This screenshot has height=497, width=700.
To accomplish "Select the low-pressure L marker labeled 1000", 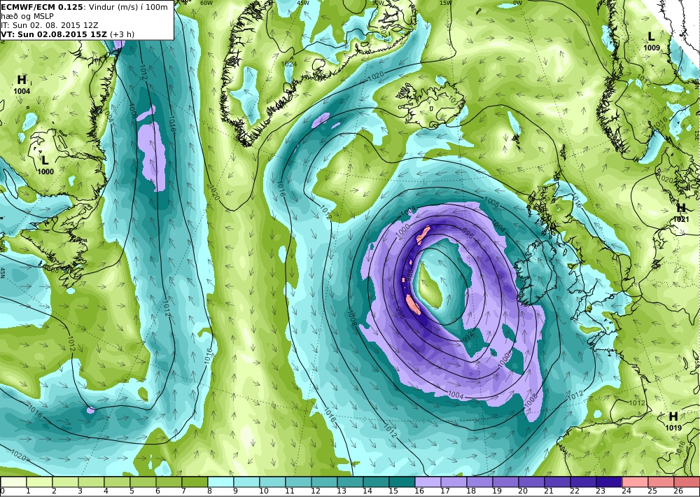I will pos(45,160).
